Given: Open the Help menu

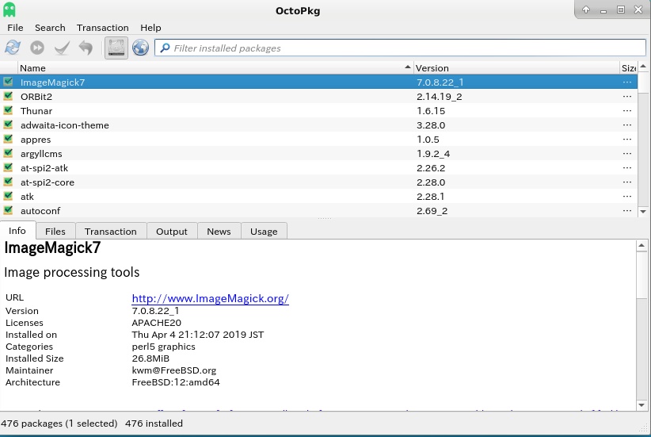Looking at the screenshot, I should 150,28.
